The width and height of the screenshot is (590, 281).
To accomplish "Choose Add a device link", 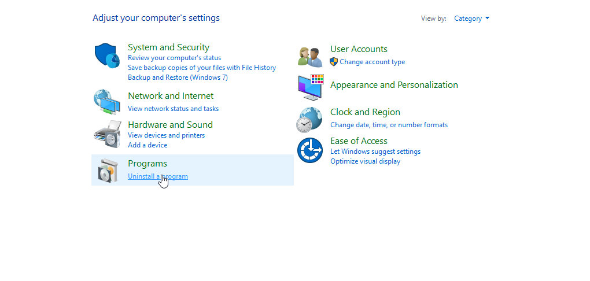I will tap(147, 145).
